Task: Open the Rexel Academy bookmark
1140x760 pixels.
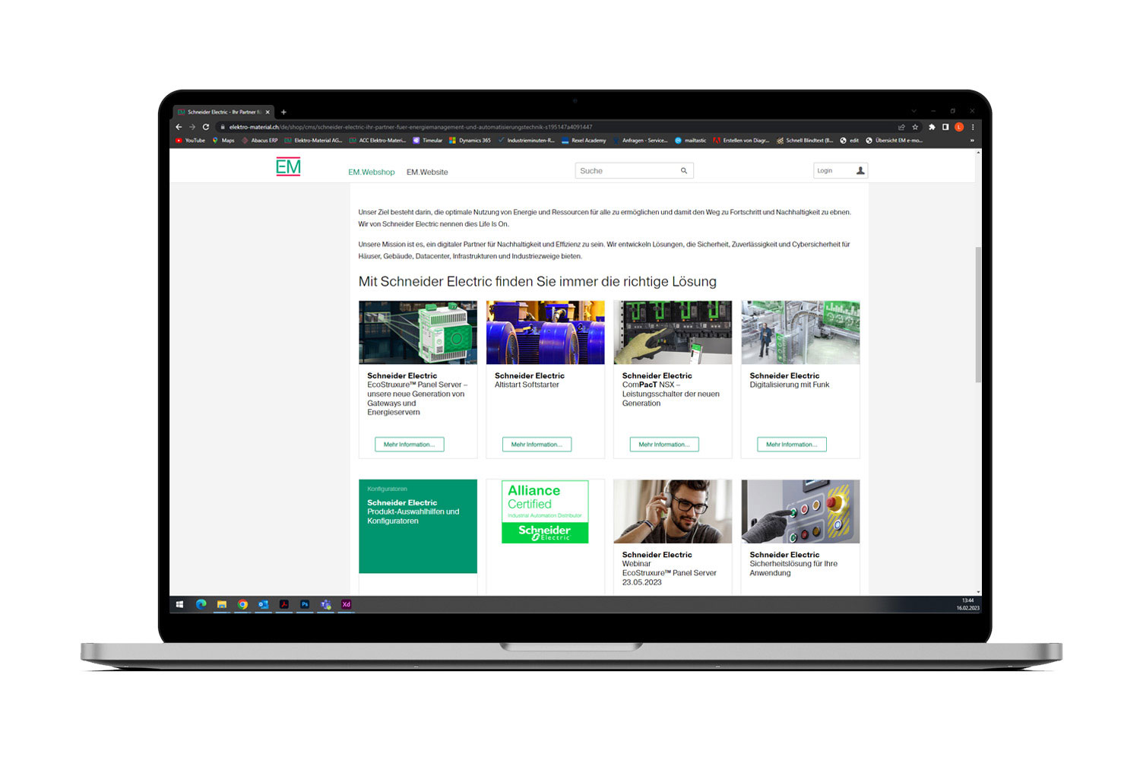Action: coord(584,141)
